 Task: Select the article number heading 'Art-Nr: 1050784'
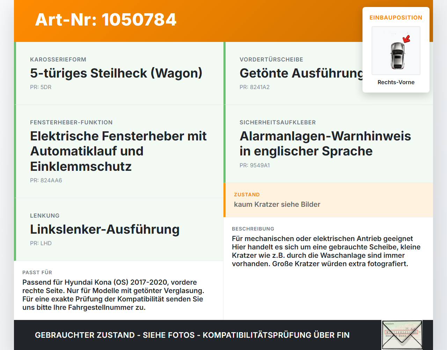pos(106,20)
